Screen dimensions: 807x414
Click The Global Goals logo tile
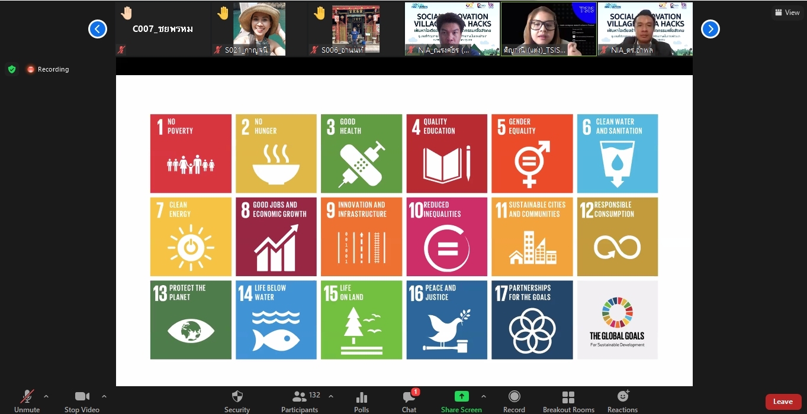(x=618, y=320)
